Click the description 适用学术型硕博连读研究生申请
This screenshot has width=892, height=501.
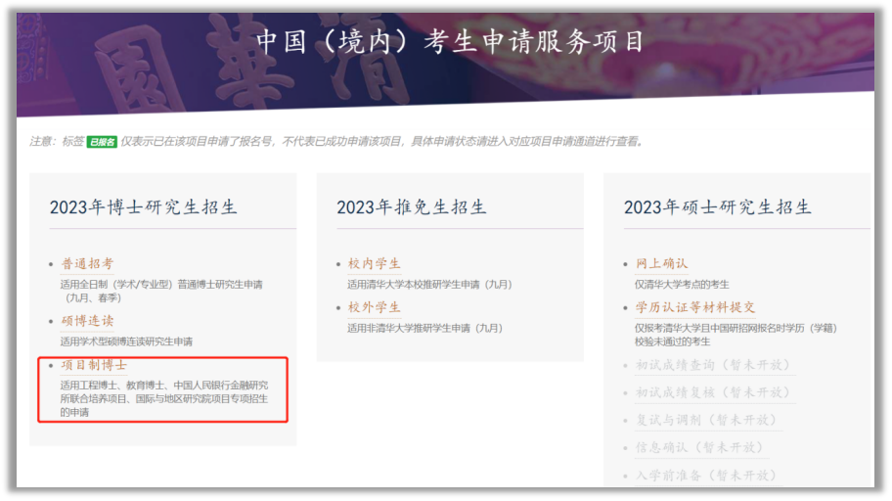pos(126,342)
